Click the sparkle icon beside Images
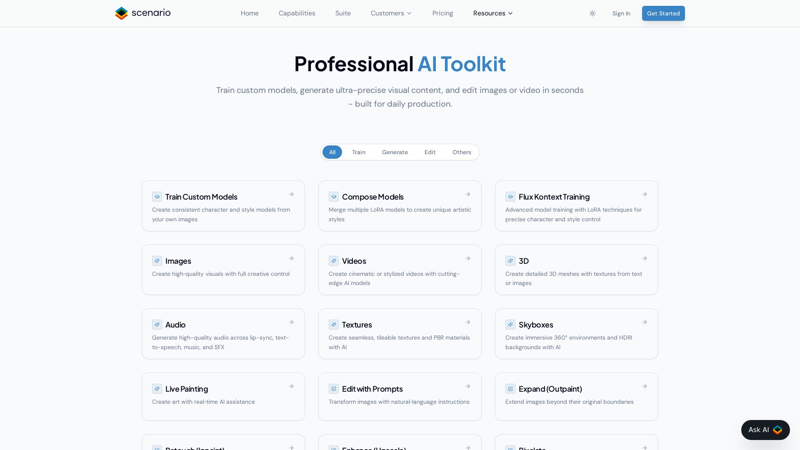The width and height of the screenshot is (800, 450). coord(157,261)
